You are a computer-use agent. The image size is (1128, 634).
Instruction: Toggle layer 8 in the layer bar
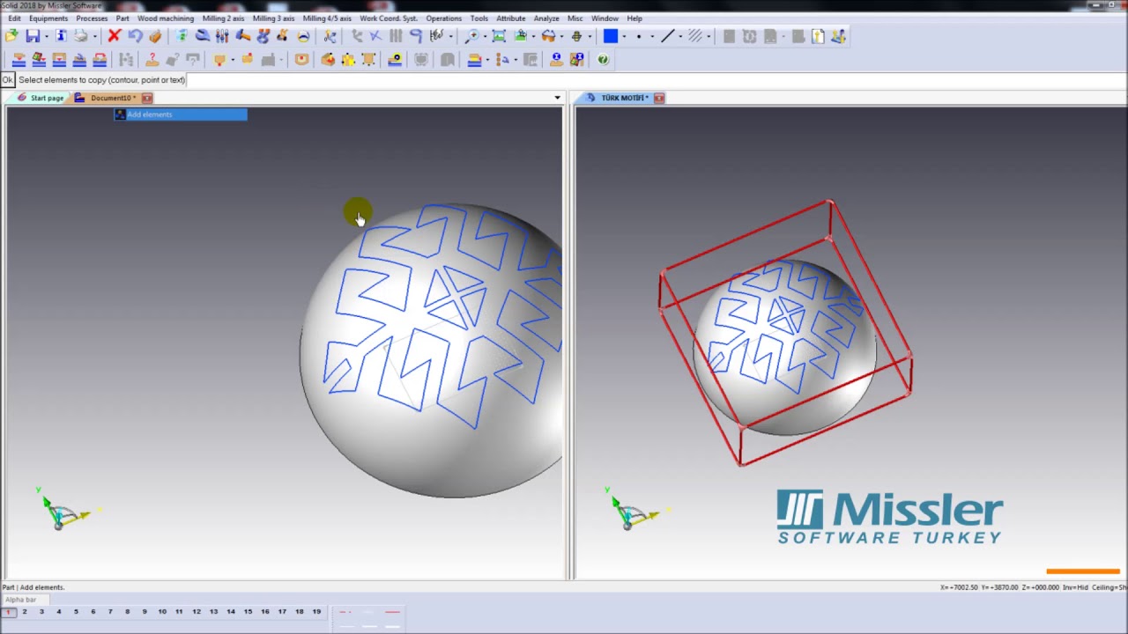point(128,612)
